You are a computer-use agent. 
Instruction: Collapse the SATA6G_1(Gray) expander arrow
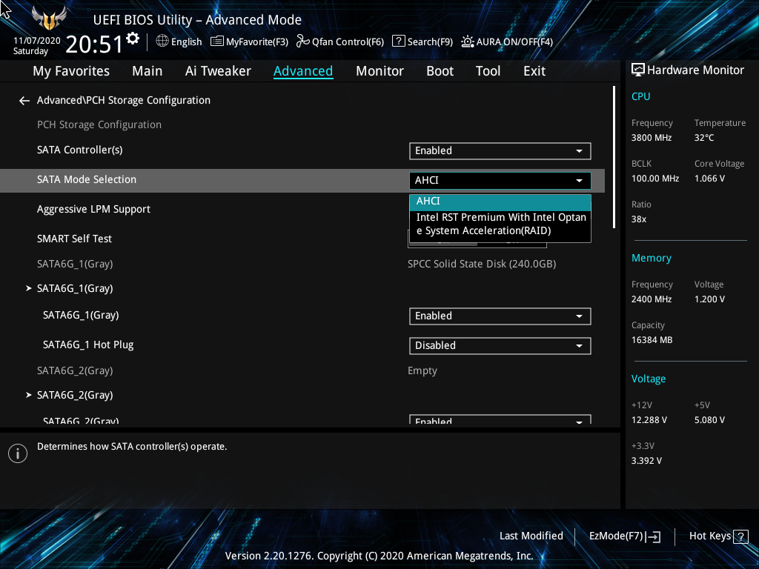pos(29,288)
